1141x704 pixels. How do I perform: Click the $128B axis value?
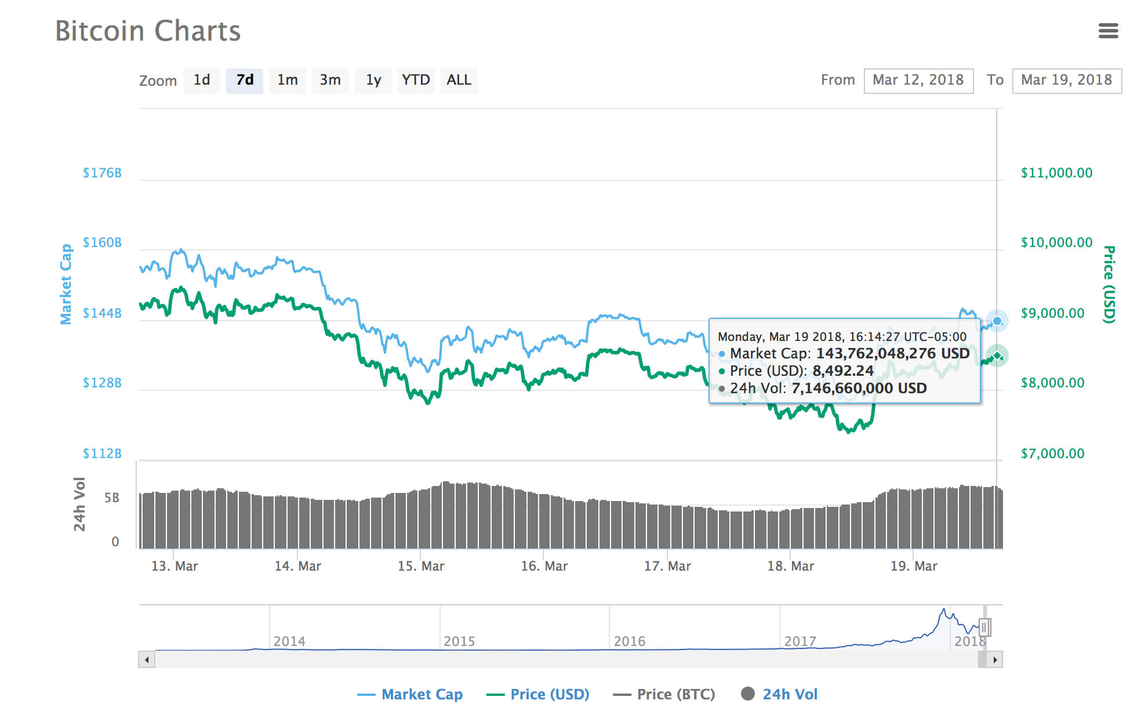pyautogui.click(x=102, y=383)
